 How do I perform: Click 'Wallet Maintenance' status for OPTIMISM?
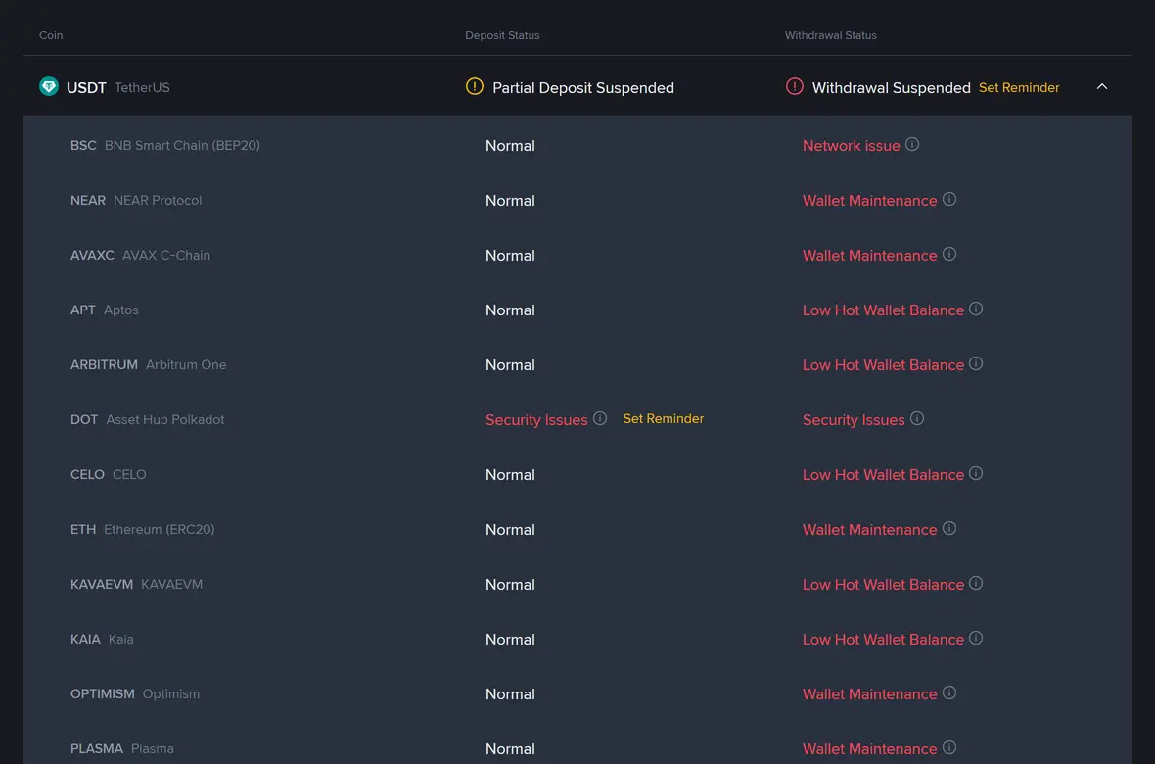point(869,693)
